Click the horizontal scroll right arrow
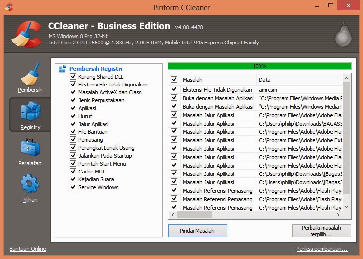The height and width of the screenshot is (259, 363). pyautogui.click(x=338, y=215)
